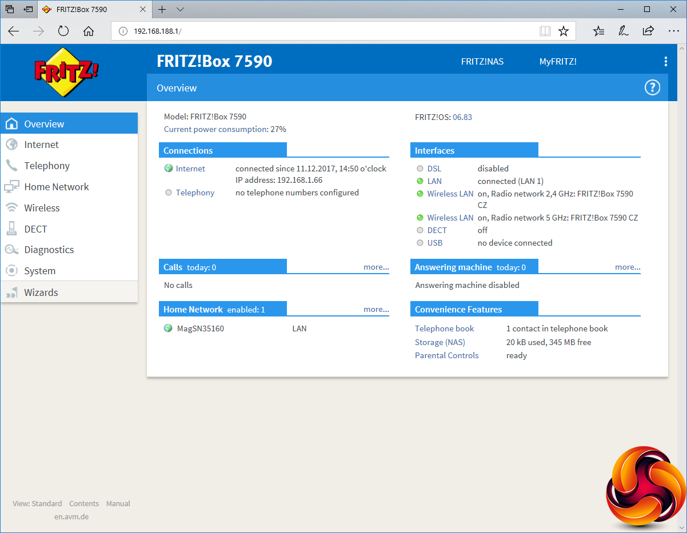The height and width of the screenshot is (533, 687).
Task: Toggle reading view book icon
Action: (545, 31)
